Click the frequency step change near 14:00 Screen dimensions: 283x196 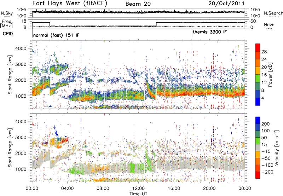tap(156, 24)
